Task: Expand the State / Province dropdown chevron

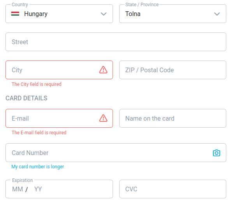Action: point(217,14)
